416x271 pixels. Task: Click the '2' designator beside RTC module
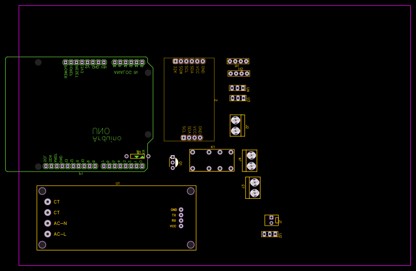click(x=216, y=101)
